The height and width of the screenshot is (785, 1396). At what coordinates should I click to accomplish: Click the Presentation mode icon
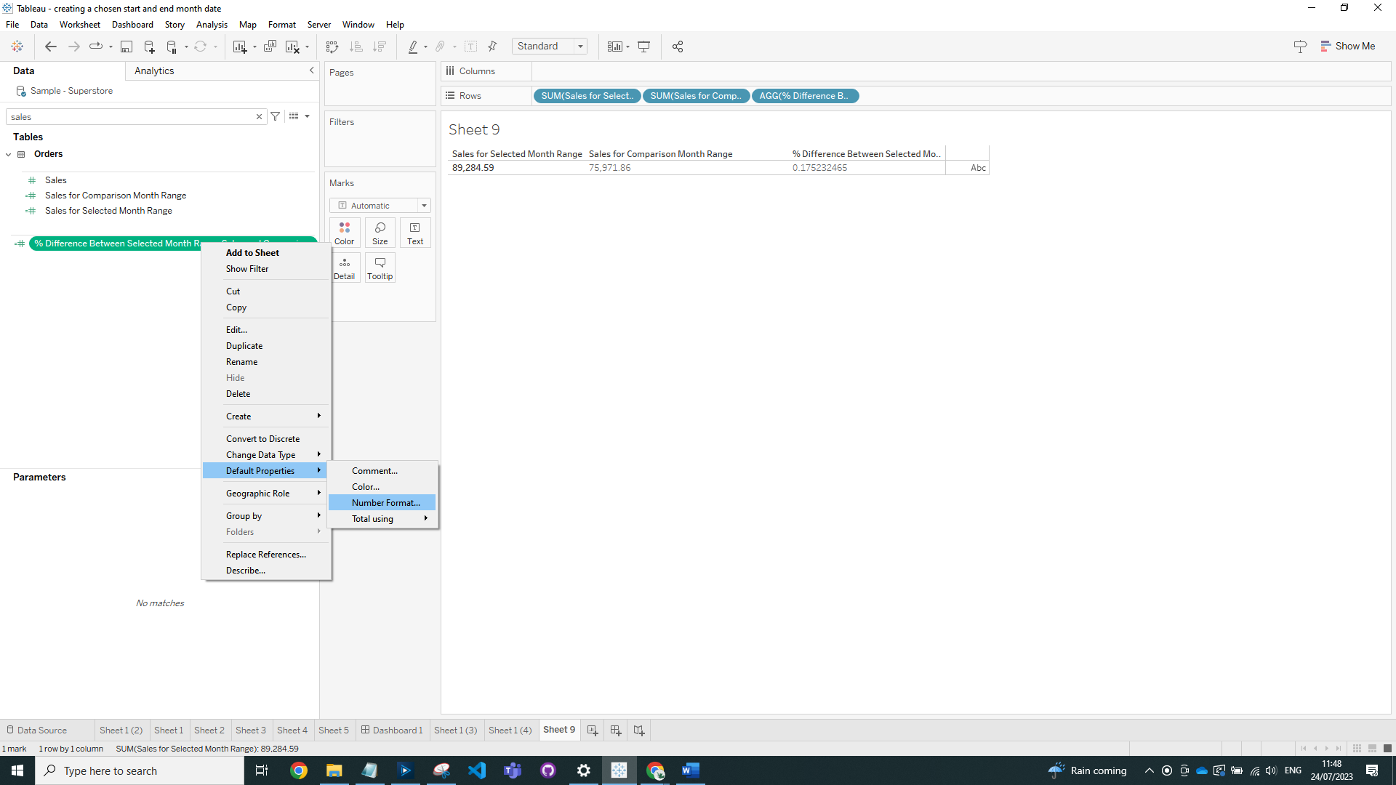[643, 47]
